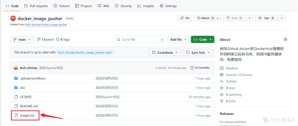Open tech-shrimp/docker_image_pusher:main upstream branch link
The width and height of the screenshot is (298, 126).
(85, 53)
